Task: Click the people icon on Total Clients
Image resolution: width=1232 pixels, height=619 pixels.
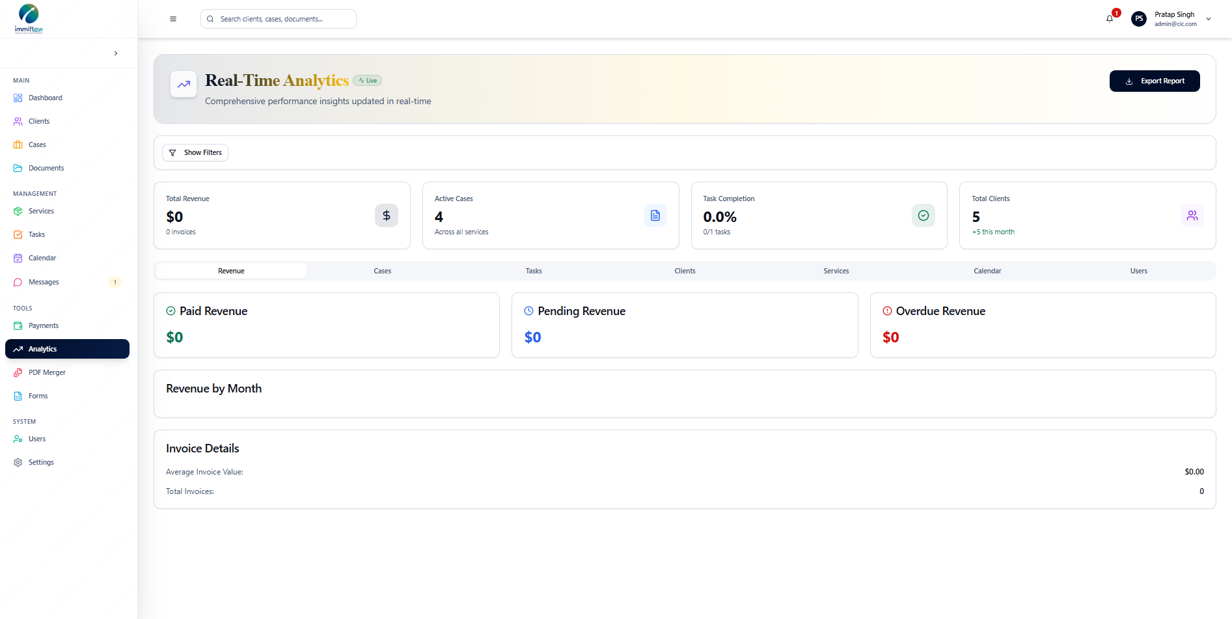Action: coord(1192,215)
